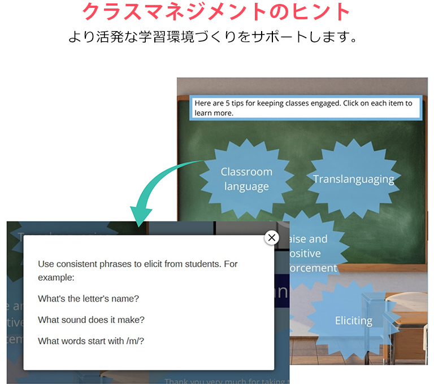Open the Classroom language starburst

246,179
